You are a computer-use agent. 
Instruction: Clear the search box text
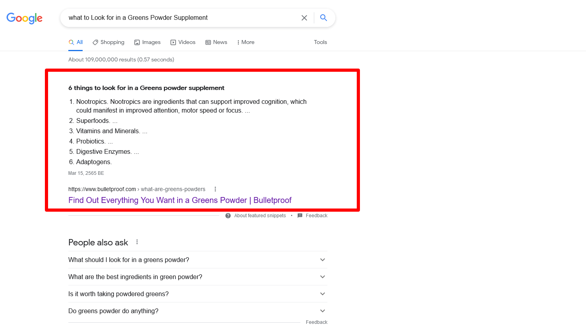coord(304,18)
